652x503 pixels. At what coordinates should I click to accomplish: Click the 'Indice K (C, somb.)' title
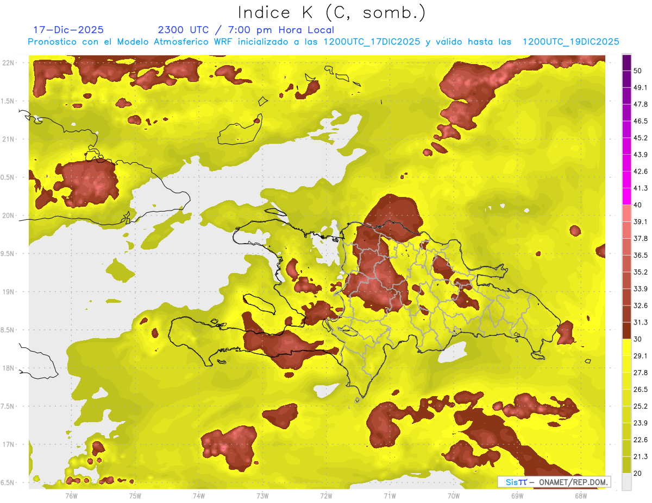click(x=331, y=12)
